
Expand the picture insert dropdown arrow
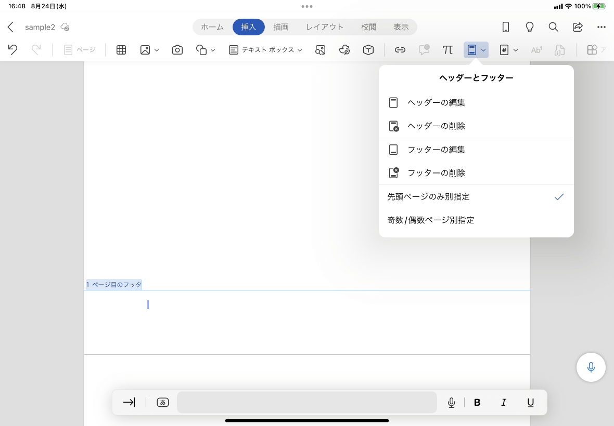157,50
